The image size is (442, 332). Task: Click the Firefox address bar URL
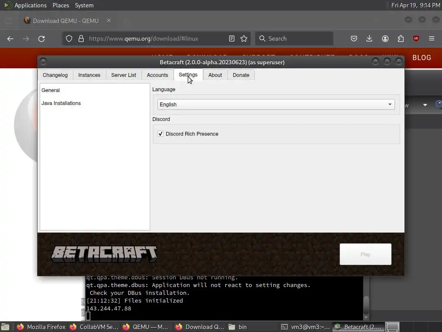coord(143,38)
